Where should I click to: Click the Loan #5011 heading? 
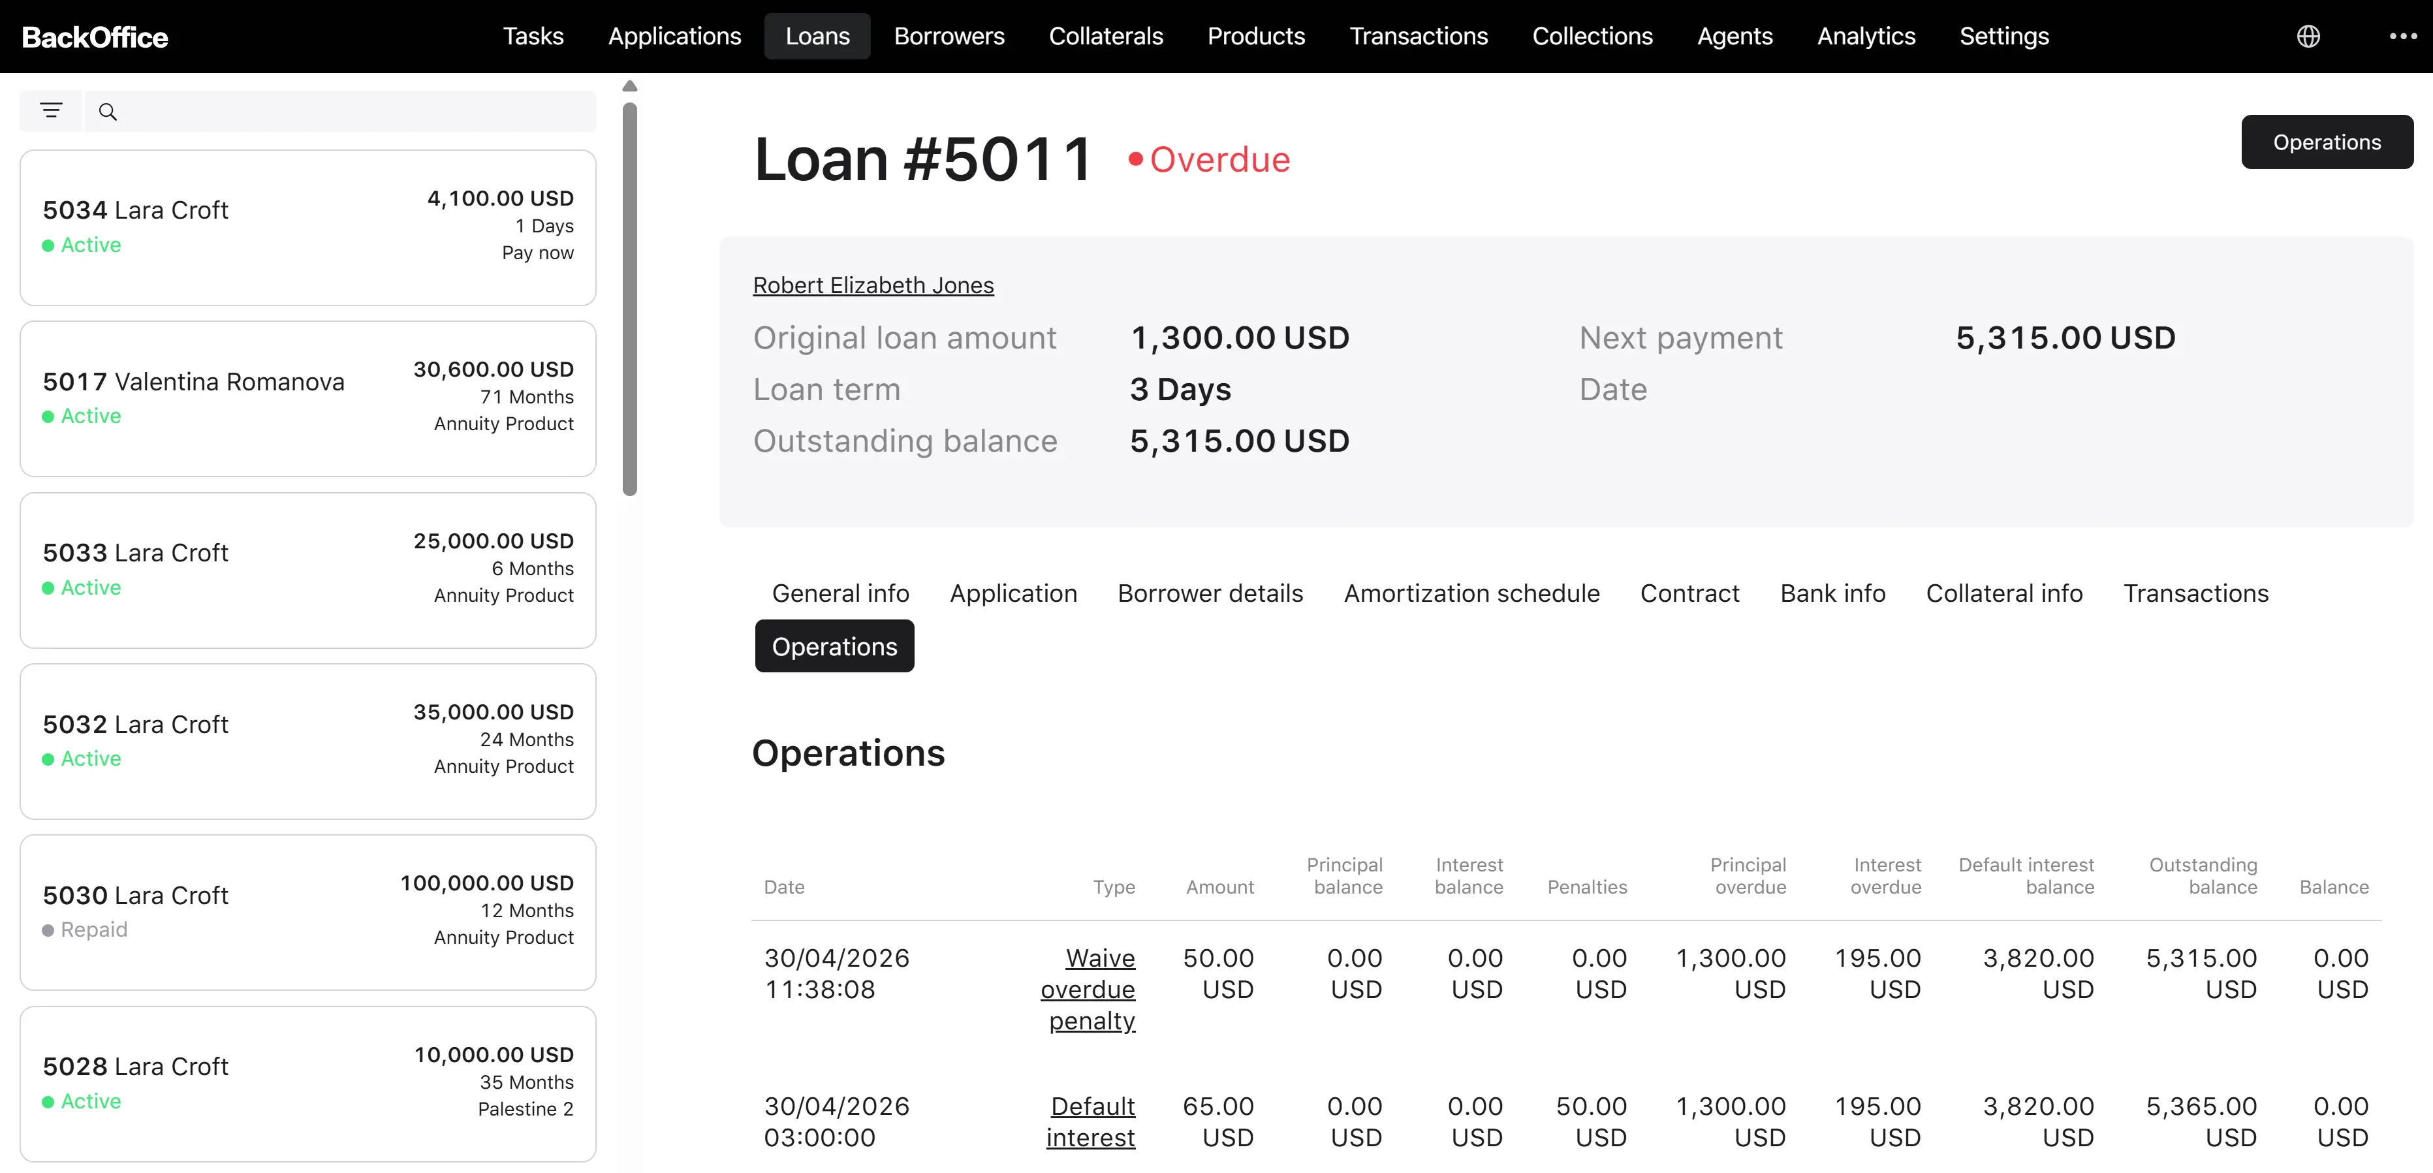(923, 159)
